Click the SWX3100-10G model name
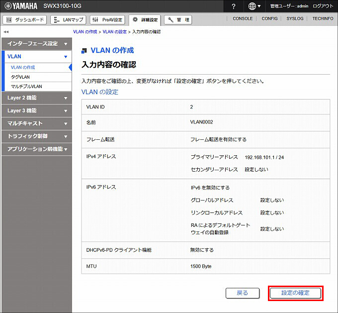 [62, 6]
